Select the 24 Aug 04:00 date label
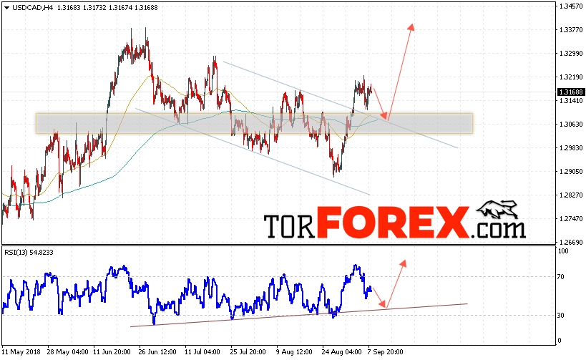Viewport: 586px width, 360px height. pyautogui.click(x=342, y=352)
